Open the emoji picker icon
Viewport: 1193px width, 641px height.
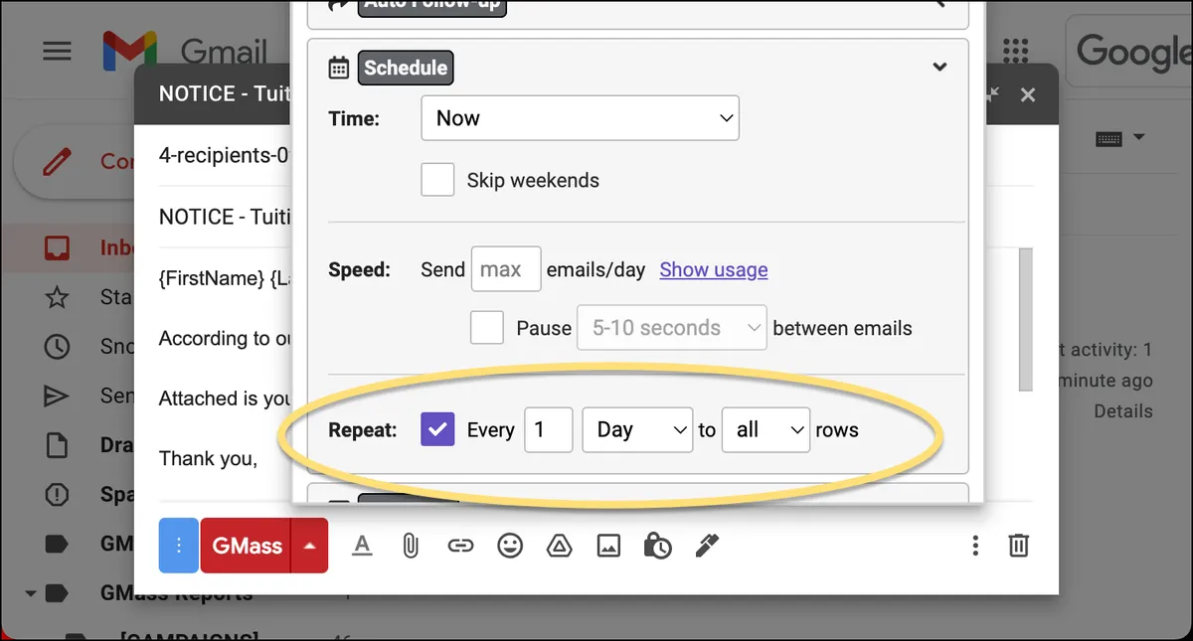(x=510, y=546)
